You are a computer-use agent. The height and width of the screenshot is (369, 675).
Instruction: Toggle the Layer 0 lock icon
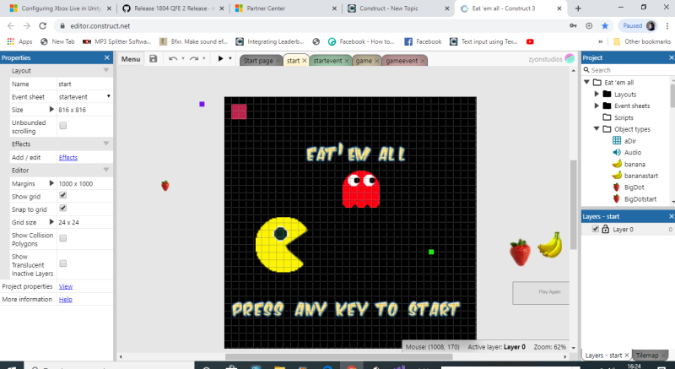point(605,229)
